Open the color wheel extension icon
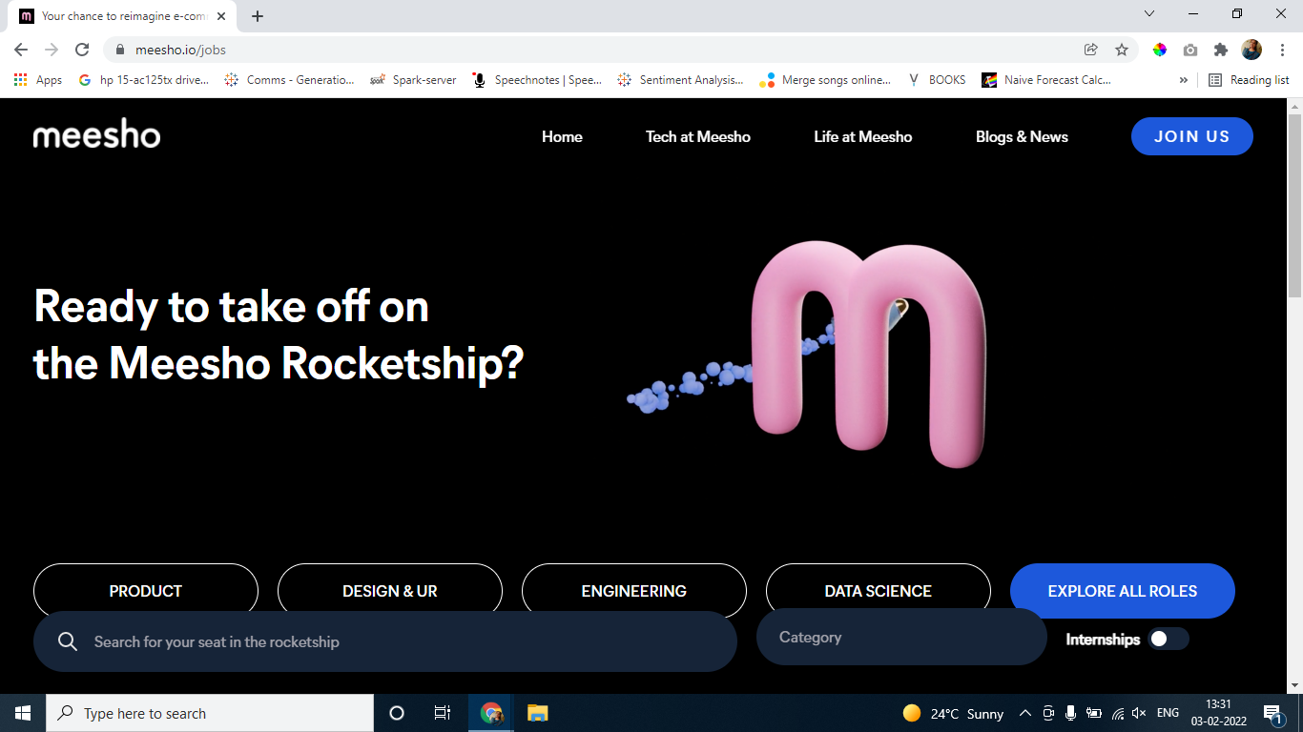 (1160, 50)
